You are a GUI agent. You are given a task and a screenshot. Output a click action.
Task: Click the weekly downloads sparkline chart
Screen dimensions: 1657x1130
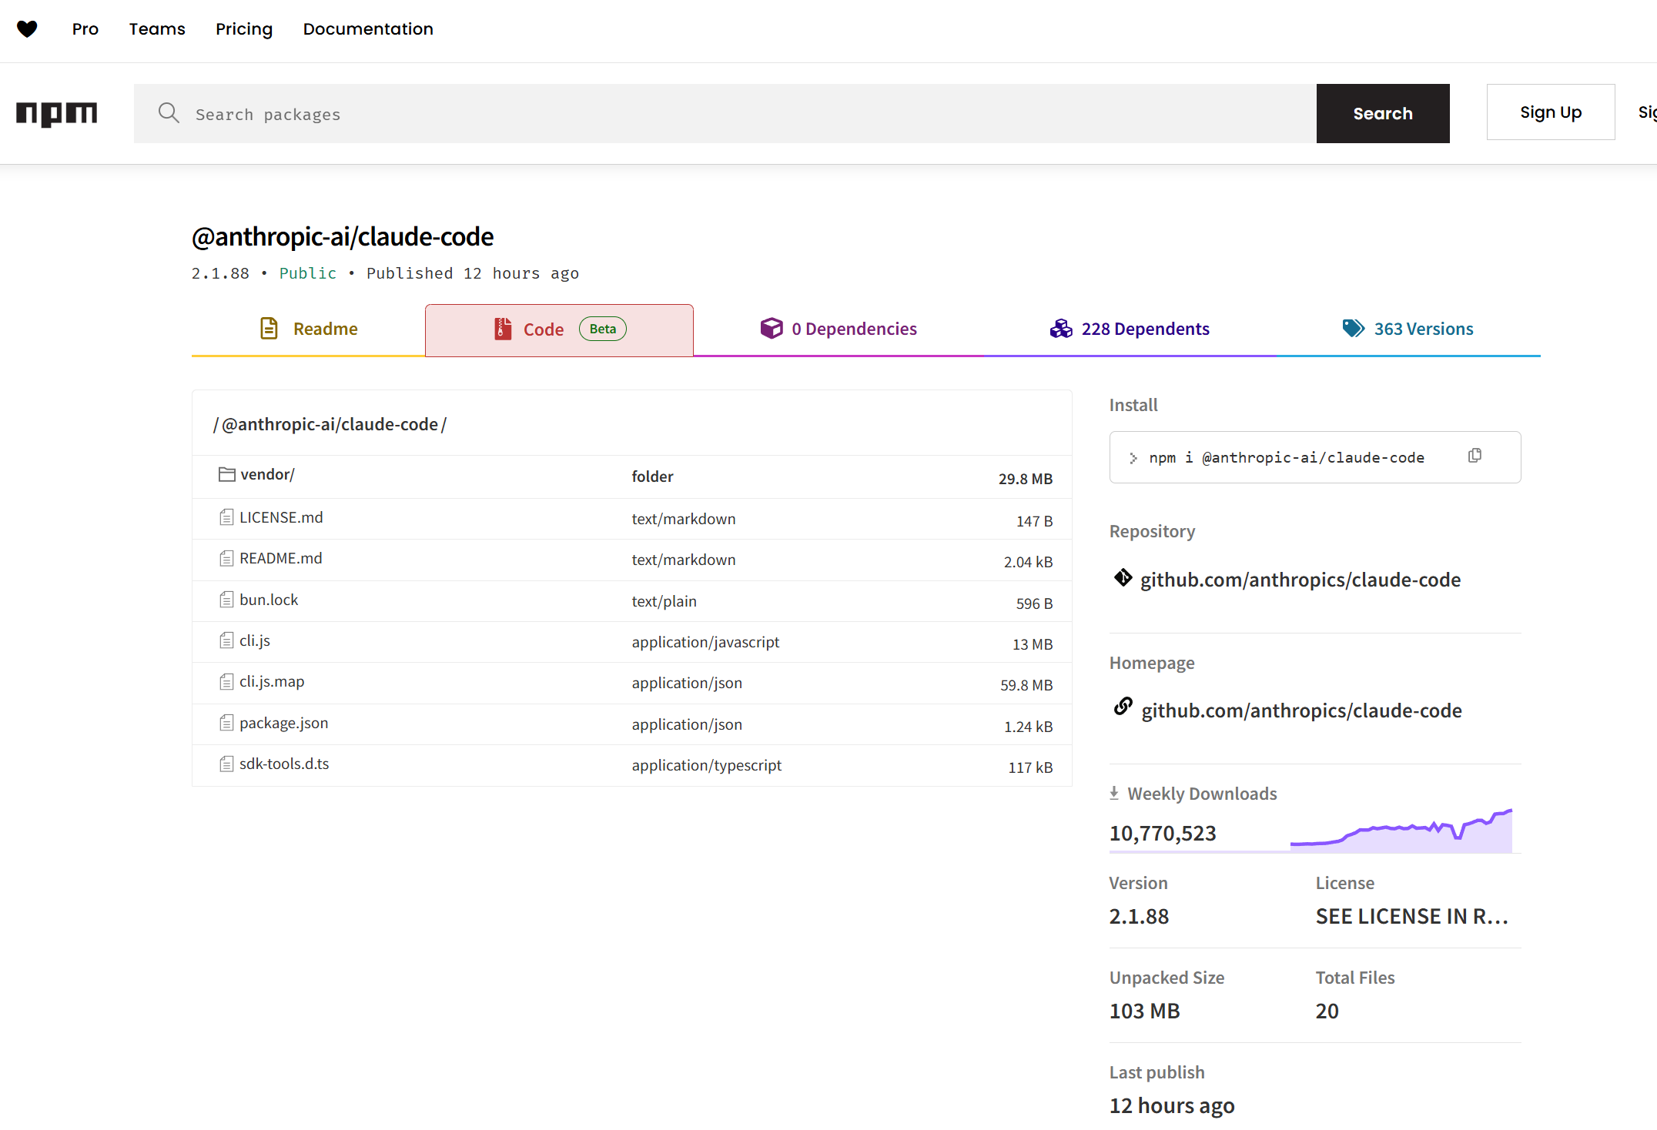(1401, 830)
